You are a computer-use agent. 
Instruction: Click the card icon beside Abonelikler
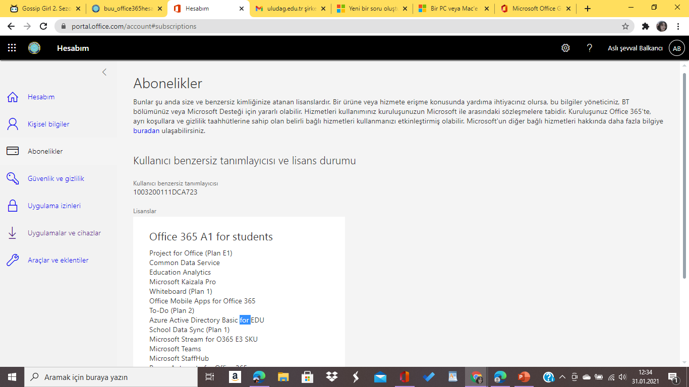(13, 151)
